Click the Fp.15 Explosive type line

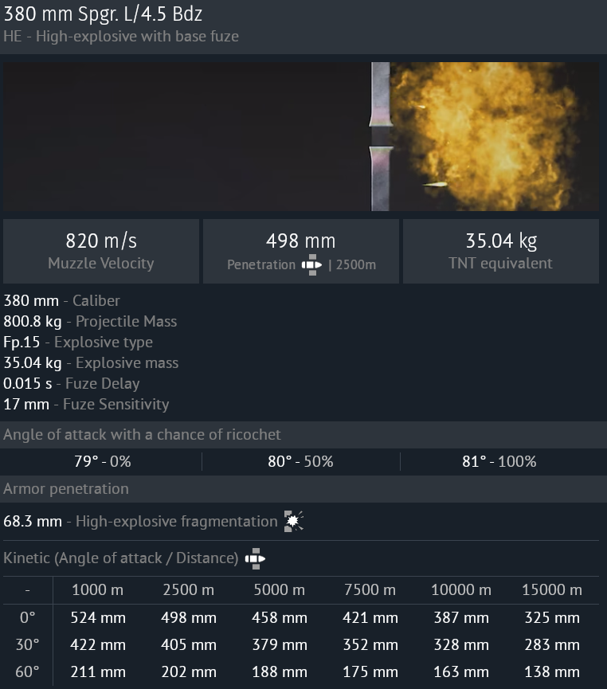pyautogui.click(x=78, y=343)
